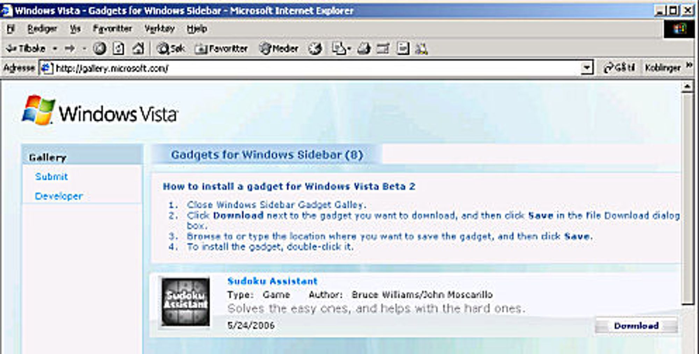Image resolution: width=699 pixels, height=354 pixels.
Task: Click 'Close Windows Sidebar Gadget Galley' step
Action: pos(276,205)
